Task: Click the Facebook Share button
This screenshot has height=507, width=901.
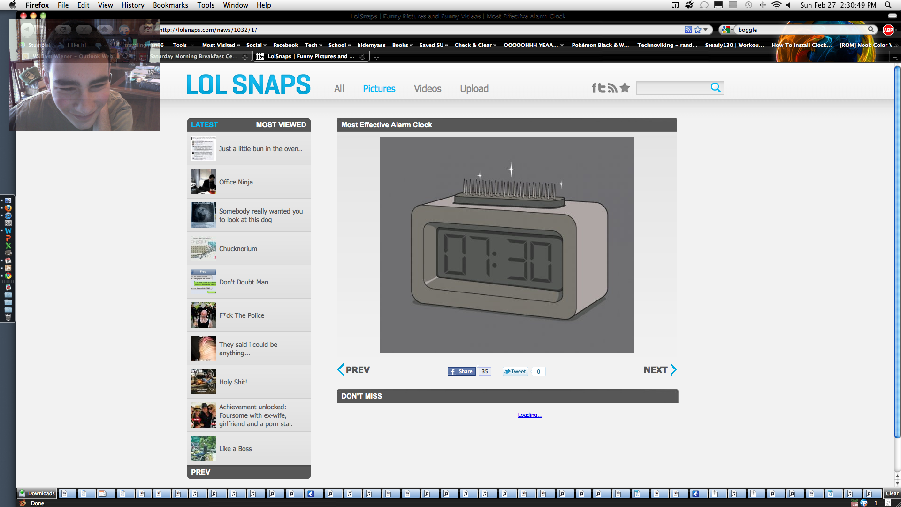Action: 462,371
